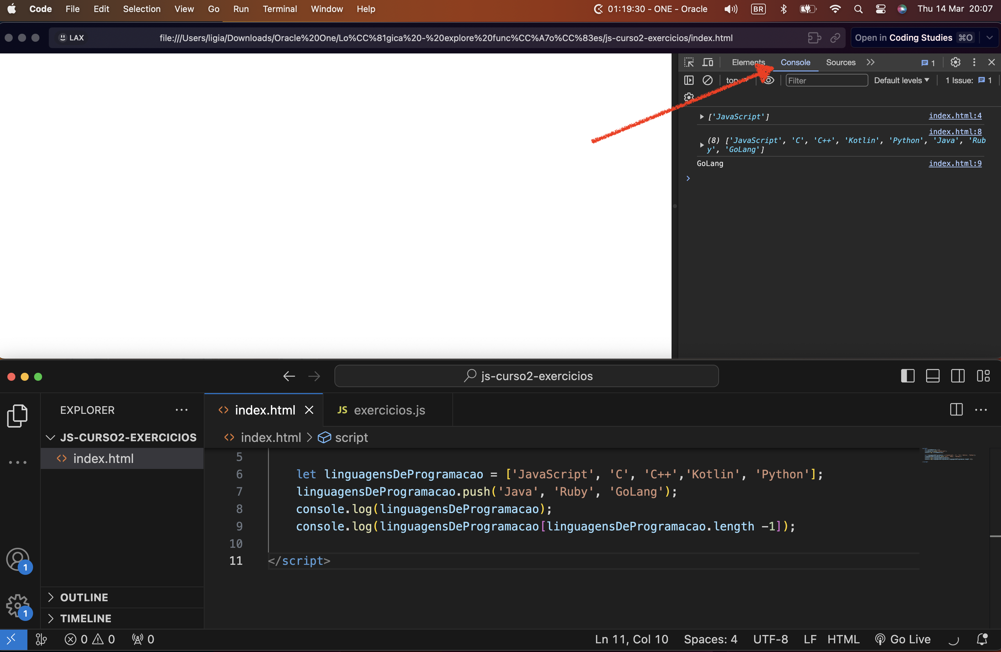This screenshot has width=1001, height=652.
Task: Open dropdown arrow beside Coding Studies
Action: point(989,38)
